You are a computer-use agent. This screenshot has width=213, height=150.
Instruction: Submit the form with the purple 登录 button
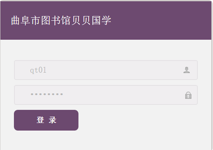click(46, 120)
